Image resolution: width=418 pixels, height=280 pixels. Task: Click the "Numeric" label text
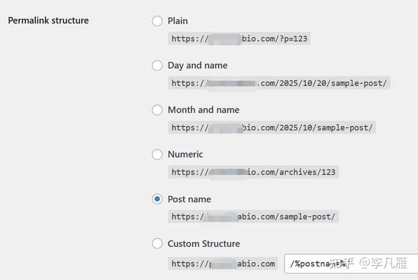pos(185,154)
